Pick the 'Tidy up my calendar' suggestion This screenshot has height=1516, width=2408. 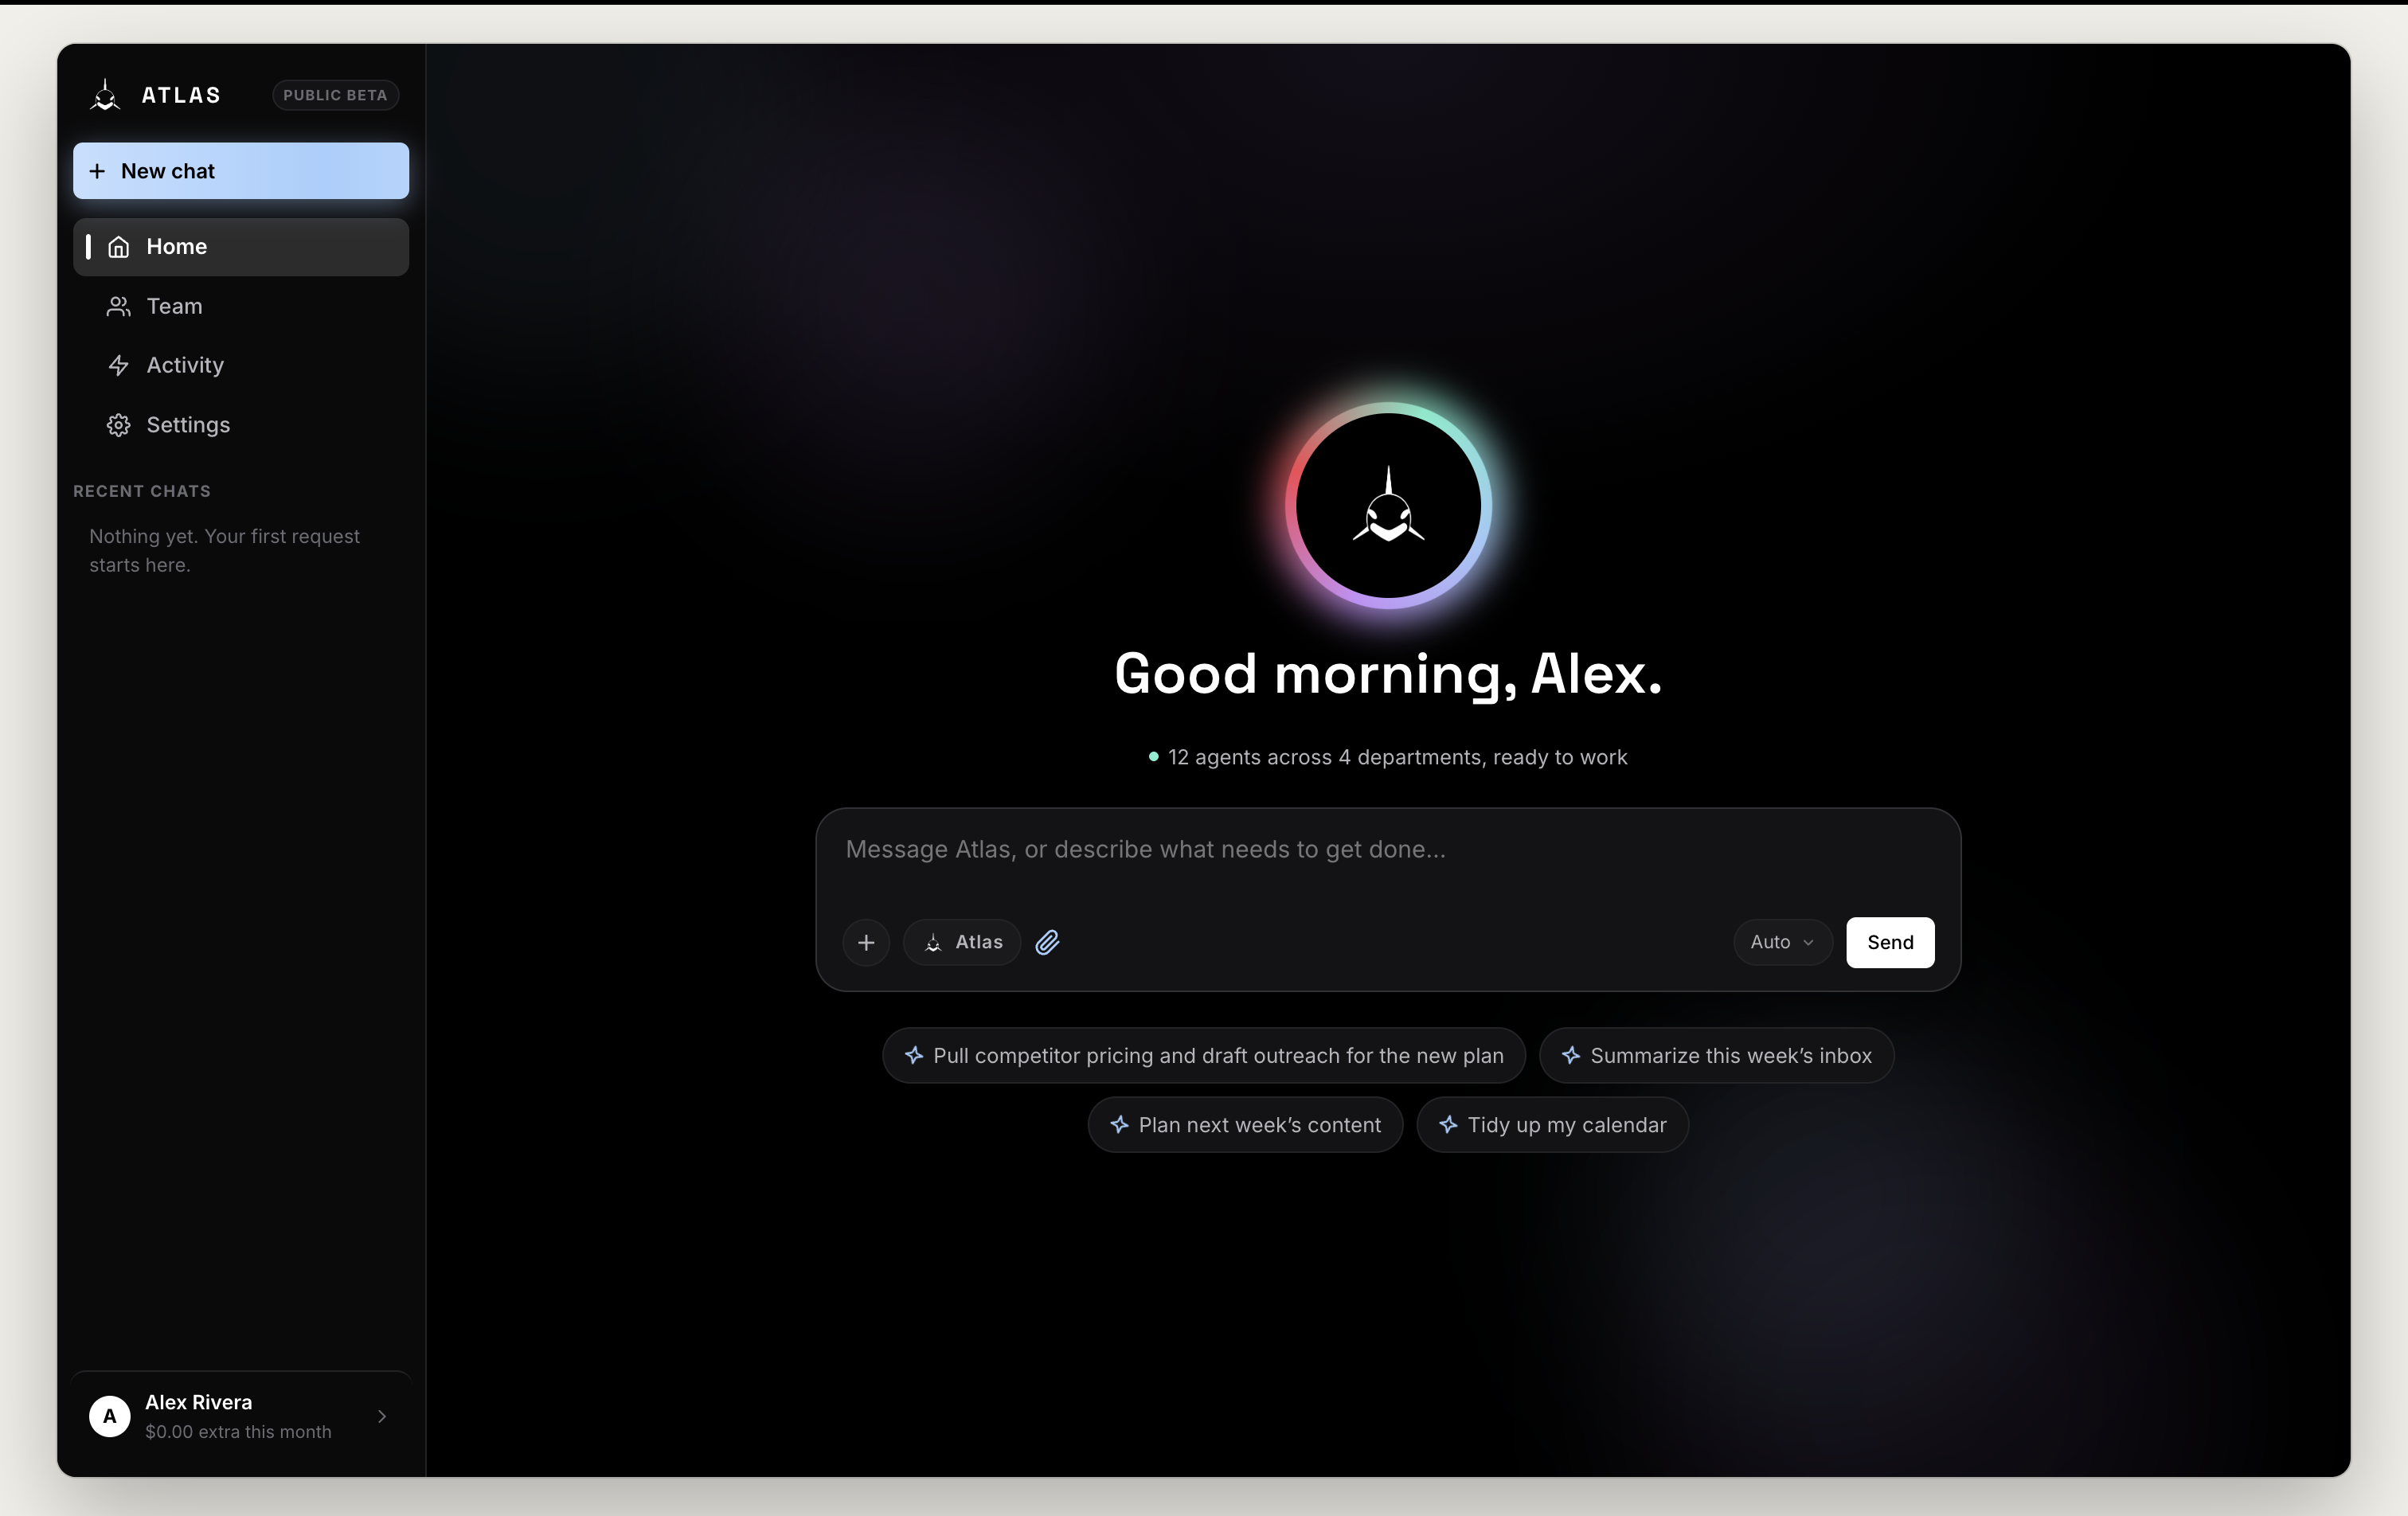(1552, 1125)
